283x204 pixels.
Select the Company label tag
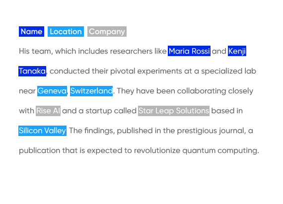pos(107,32)
